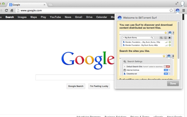This screenshot has height=117, width=187.
Task: Click the downloads icon in demo toolbar
Action: [x=166, y=38]
